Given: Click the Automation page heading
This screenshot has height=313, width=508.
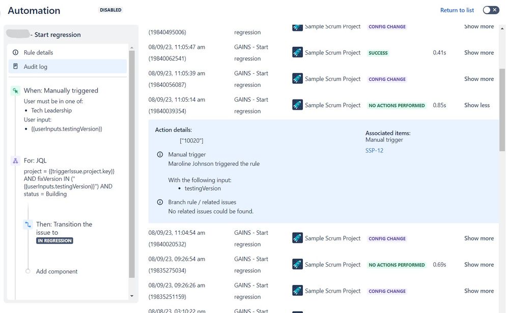Looking at the screenshot, I should (x=34, y=10).
